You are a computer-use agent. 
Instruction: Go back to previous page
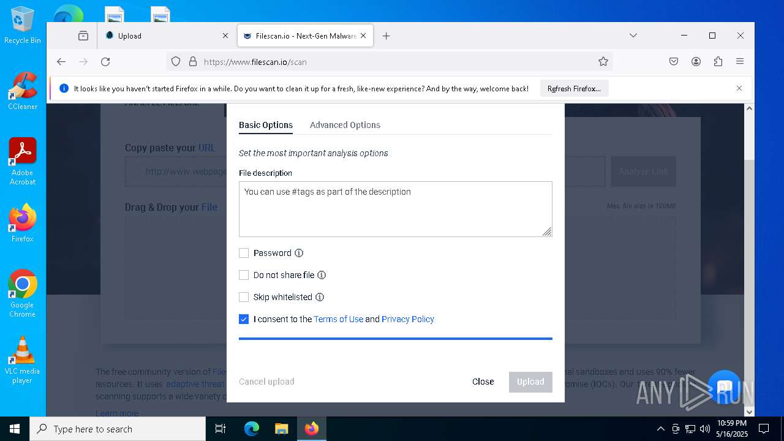(61, 62)
